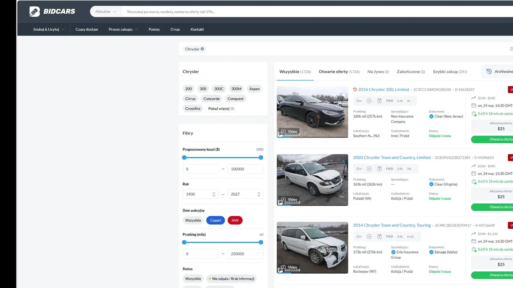Click verified badge next to Clear (Virginia)

(431, 184)
